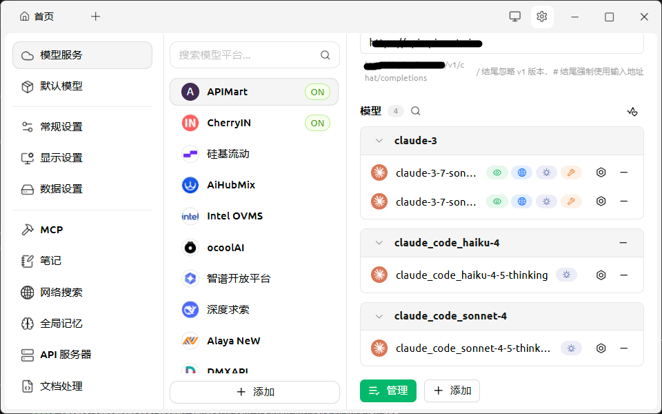Click 添加 next to the 管理 button

pos(452,391)
